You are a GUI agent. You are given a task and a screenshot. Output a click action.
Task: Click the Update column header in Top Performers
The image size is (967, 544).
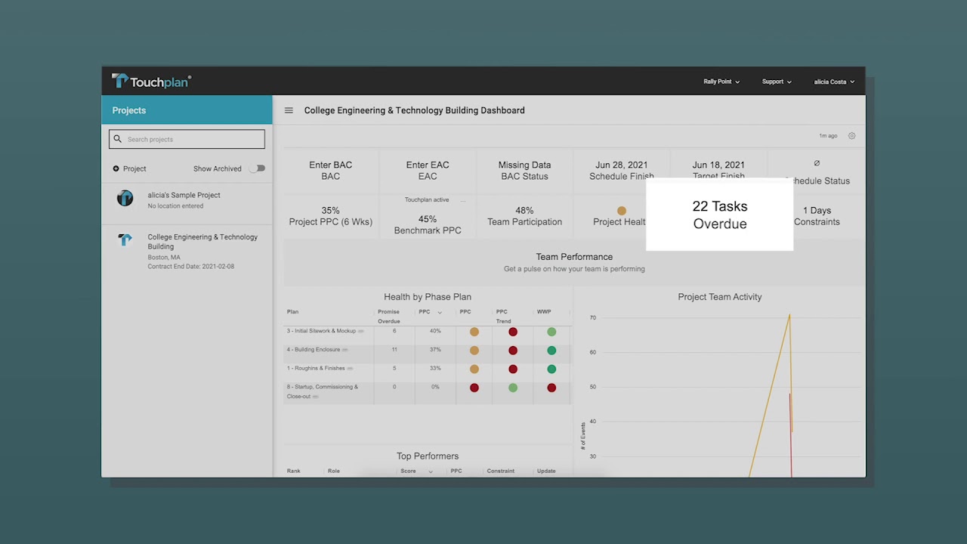pos(546,471)
